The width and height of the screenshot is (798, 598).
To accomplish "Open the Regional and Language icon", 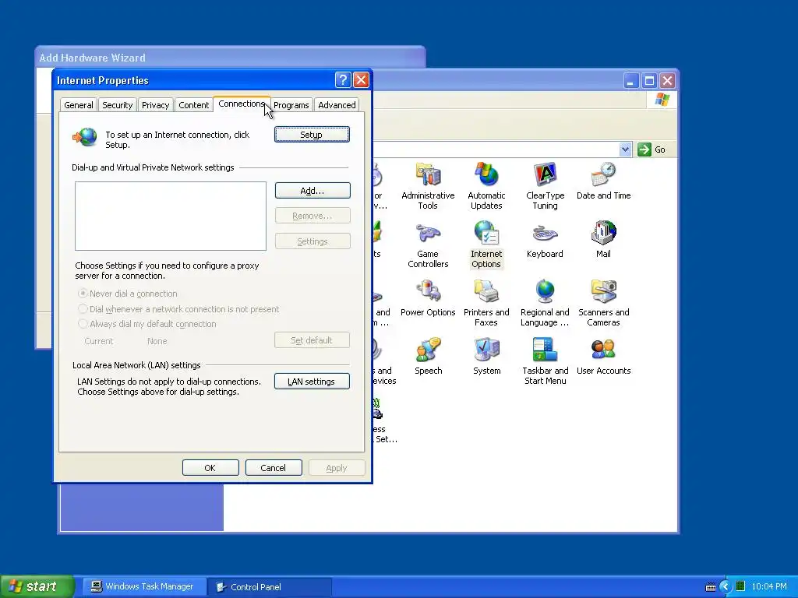I will 545,303.
